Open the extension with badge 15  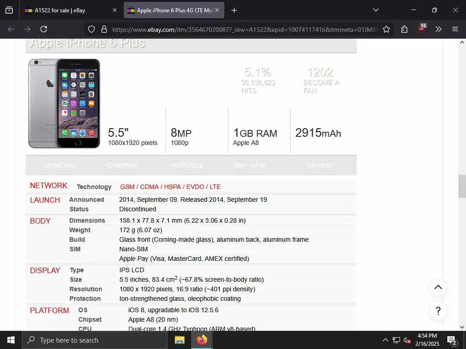point(421,29)
